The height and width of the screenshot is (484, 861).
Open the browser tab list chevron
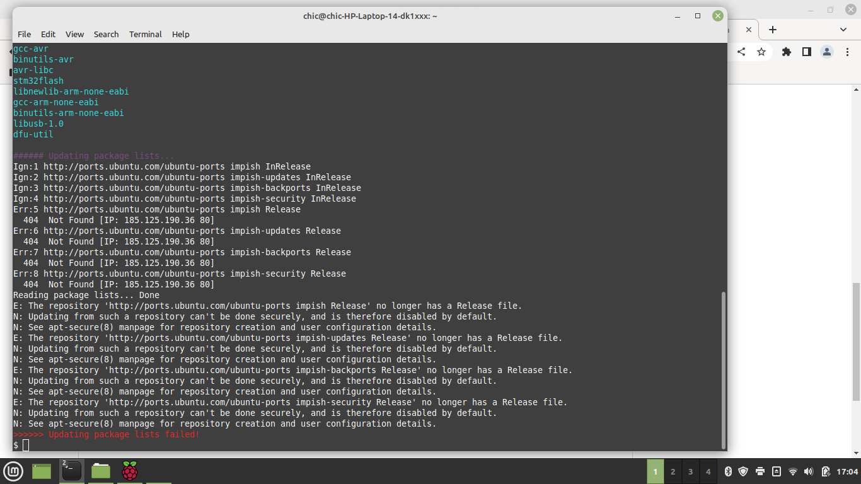[843, 29]
